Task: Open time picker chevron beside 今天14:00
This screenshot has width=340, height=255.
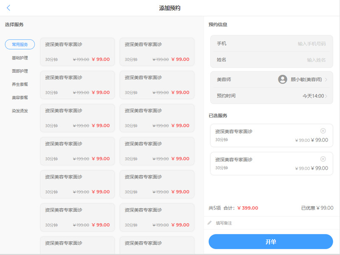Action: [x=326, y=96]
